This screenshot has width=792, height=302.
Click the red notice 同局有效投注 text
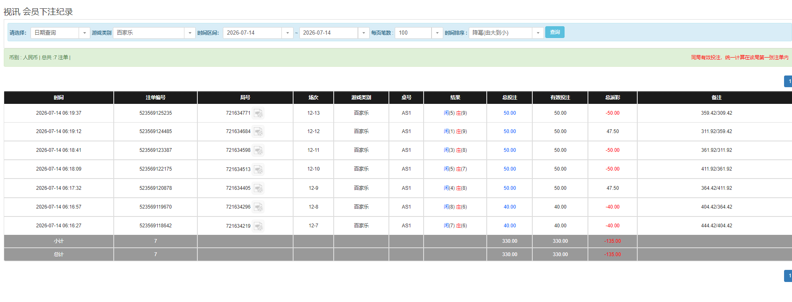[740, 58]
